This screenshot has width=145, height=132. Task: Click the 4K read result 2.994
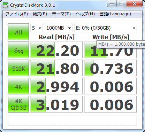tap(56, 86)
